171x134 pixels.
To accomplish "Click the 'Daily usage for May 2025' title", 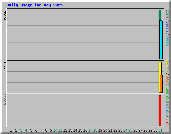I will point(34,5).
